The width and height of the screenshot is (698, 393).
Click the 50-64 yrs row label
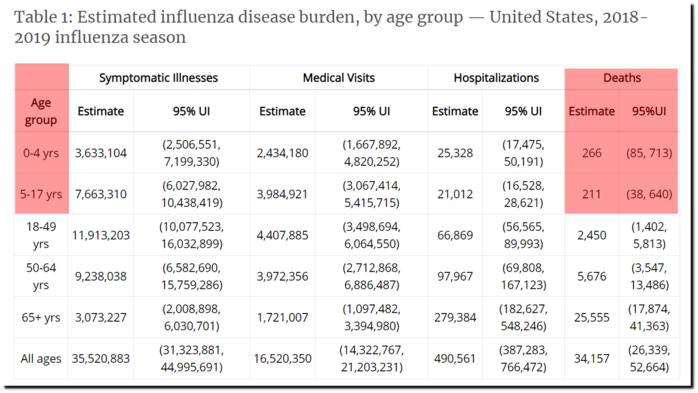click(x=41, y=276)
